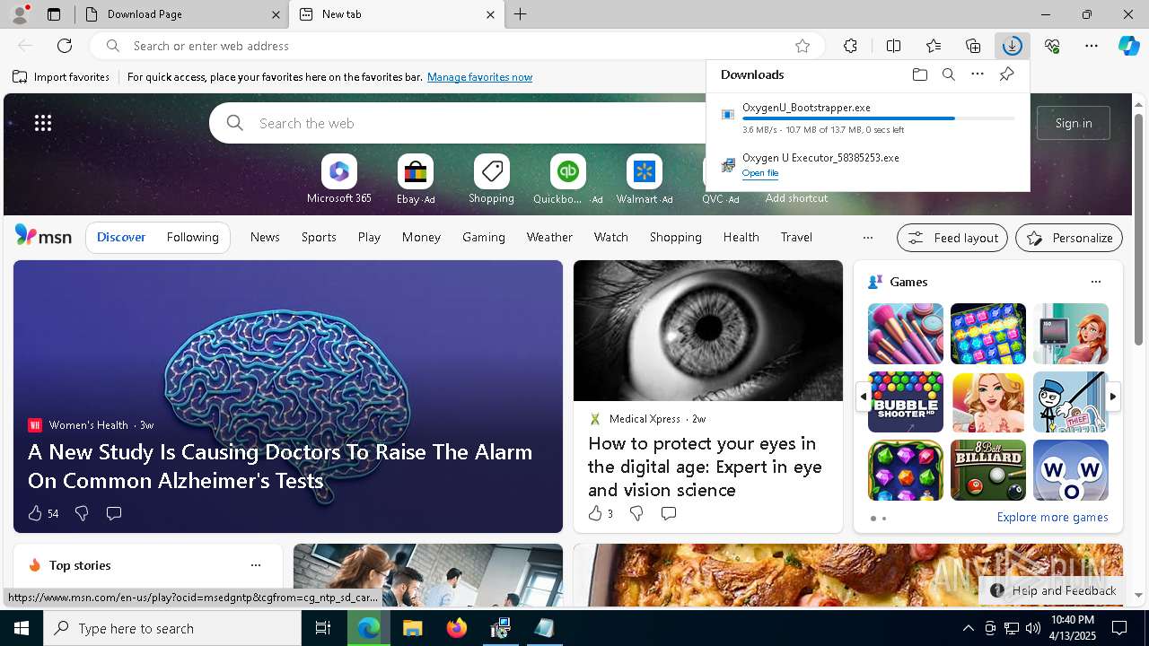Screen dimensions: 1149x646
Task: Show next games with right arrow
Action: (x=1113, y=397)
